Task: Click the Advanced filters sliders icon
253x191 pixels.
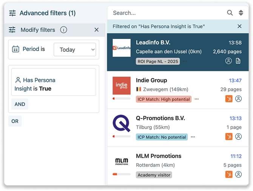Action: (12, 13)
